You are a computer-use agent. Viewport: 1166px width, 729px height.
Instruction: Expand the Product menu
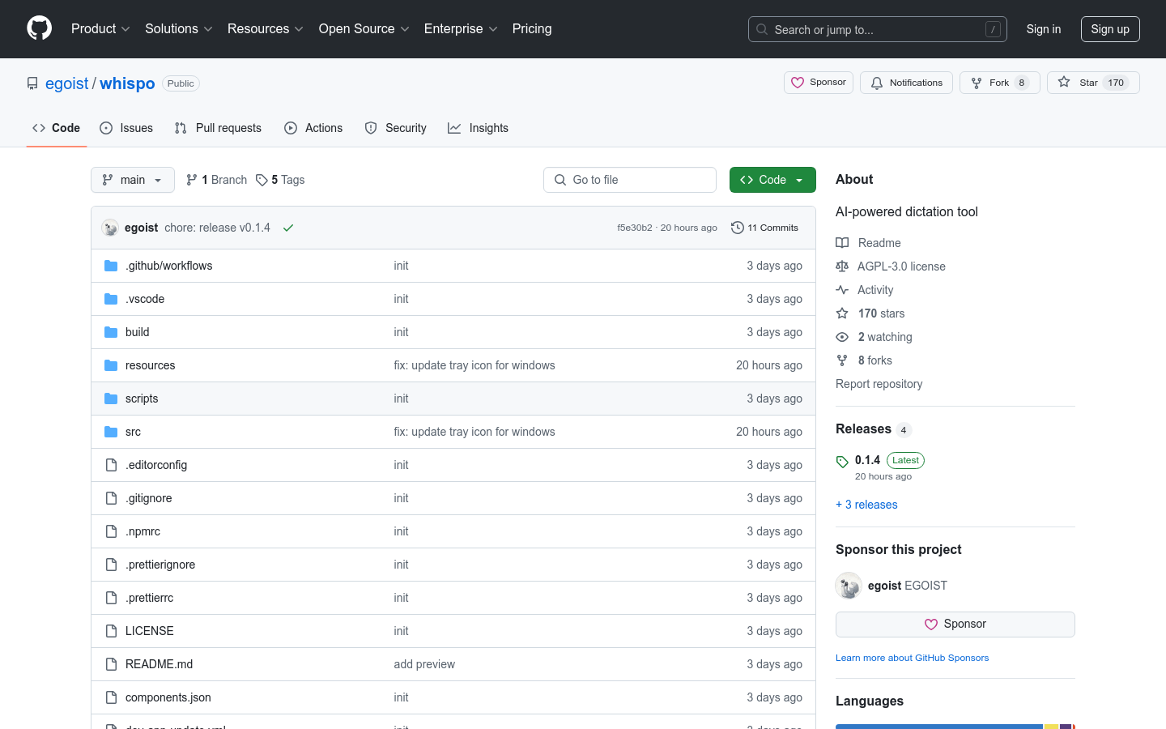click(100, 28)
